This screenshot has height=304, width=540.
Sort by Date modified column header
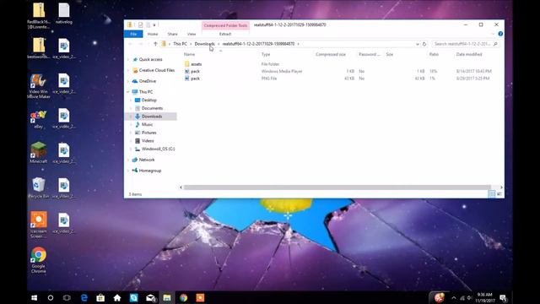tap(469, 54)
